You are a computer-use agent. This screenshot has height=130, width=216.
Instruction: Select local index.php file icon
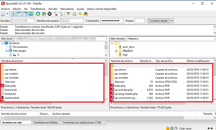(x=3, y=86)
